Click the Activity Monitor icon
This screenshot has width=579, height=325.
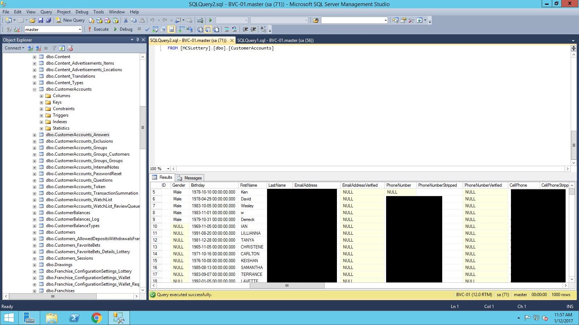[200, 20]
